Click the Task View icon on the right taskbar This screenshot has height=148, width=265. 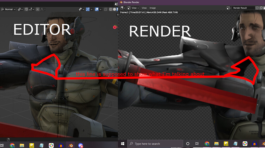197,144
